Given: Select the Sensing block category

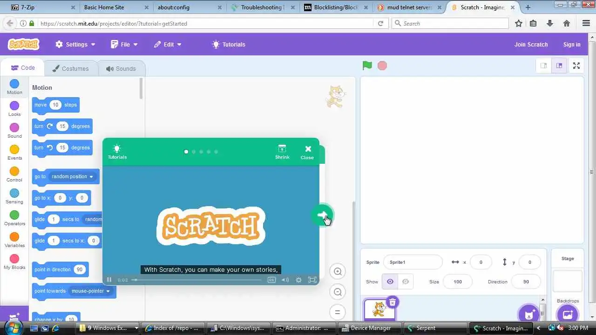Looking at the screenshot, I should pos(14,196).
